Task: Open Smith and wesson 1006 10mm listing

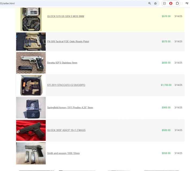Action: pos(63,153)
